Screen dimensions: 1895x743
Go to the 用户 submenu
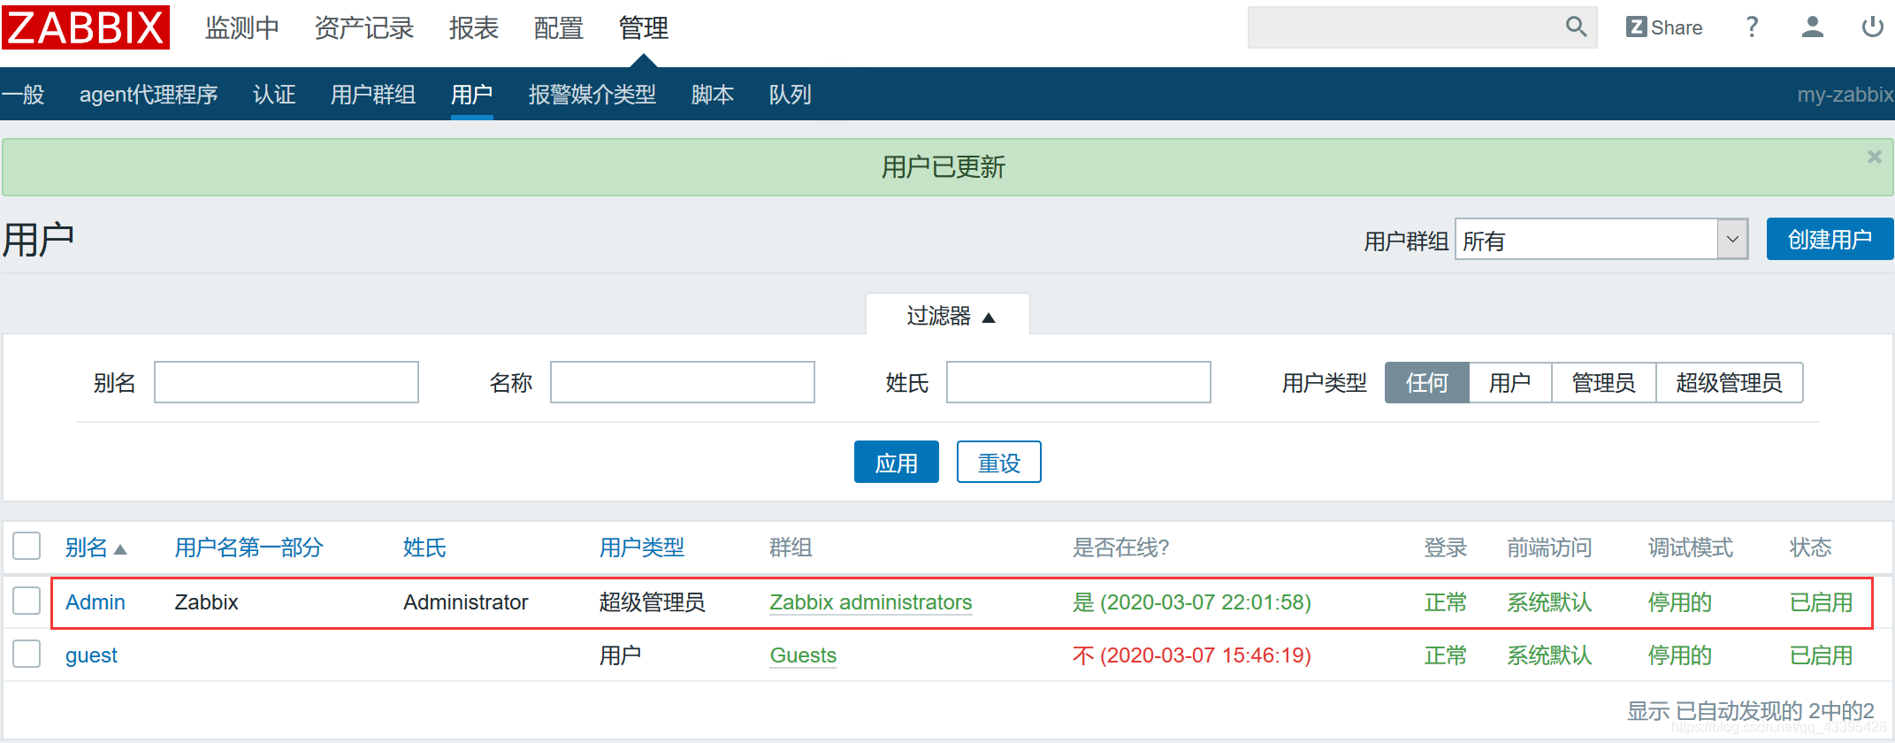pyautogui.click(x=472, y=94)
